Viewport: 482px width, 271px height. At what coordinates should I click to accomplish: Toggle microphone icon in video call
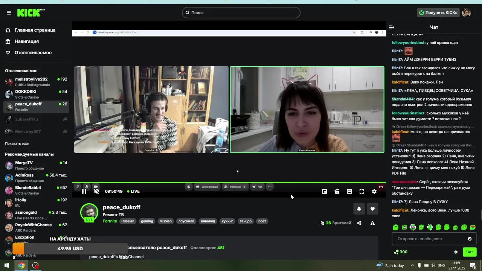(87, 187)
